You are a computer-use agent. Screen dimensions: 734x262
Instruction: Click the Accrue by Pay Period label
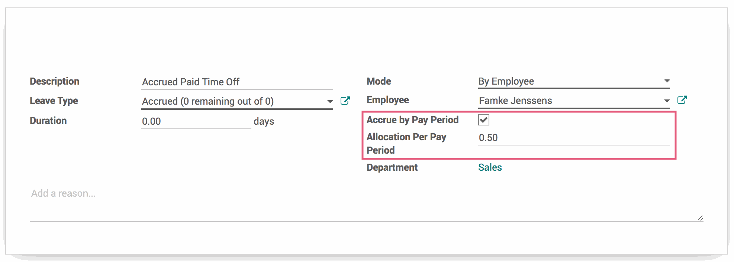(413, 120)
